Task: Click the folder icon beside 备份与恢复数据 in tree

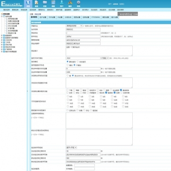Action: tap(4, 51)
